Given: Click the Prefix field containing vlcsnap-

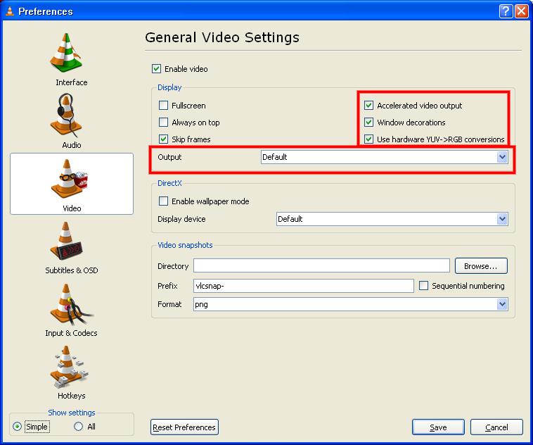Looking at the screenshot, I should tap(304, 286).
